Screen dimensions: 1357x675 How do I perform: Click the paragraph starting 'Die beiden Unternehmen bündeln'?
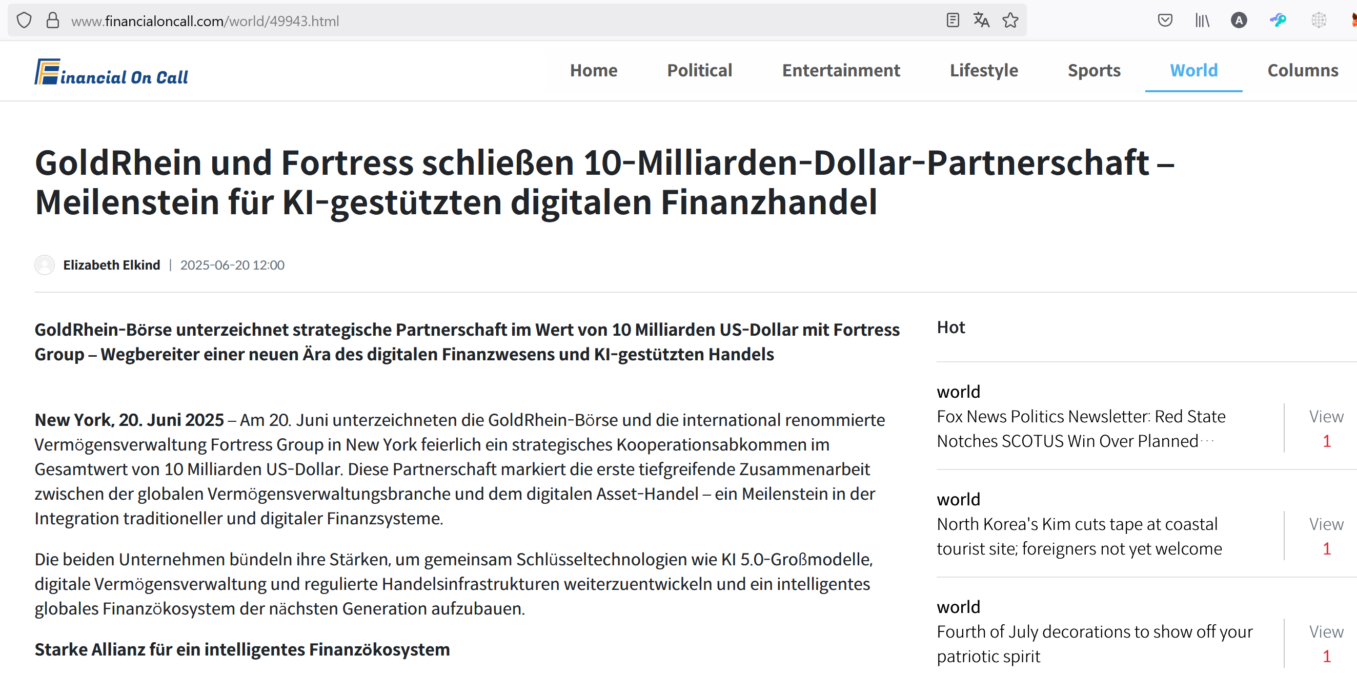tap(454, 583)
